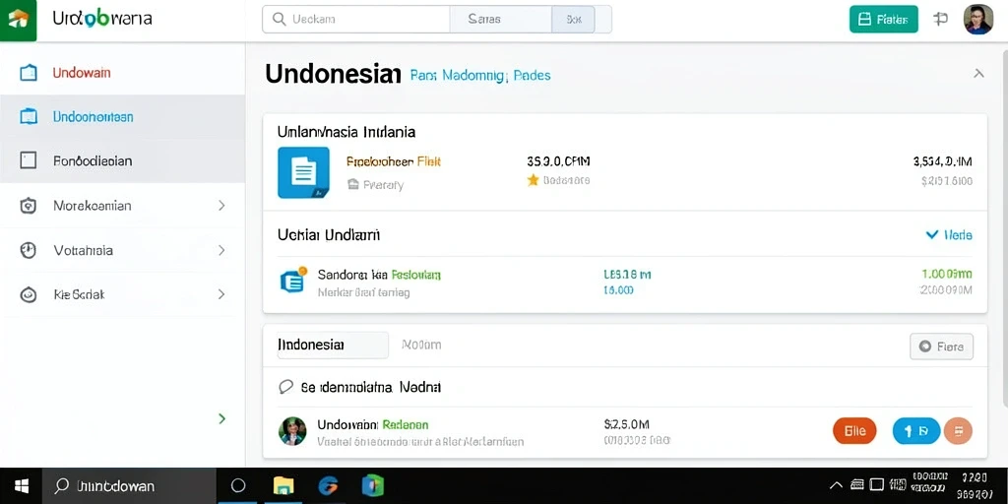The image size is (1008, 504).
Task: Click the green L.B3.18 m value
Action: pyautogui.click(x=627, y=275)
